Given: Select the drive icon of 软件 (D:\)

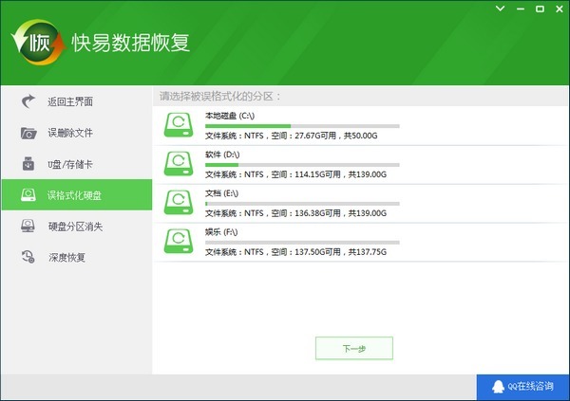Looking at the screenshot, I should point(179,164).
